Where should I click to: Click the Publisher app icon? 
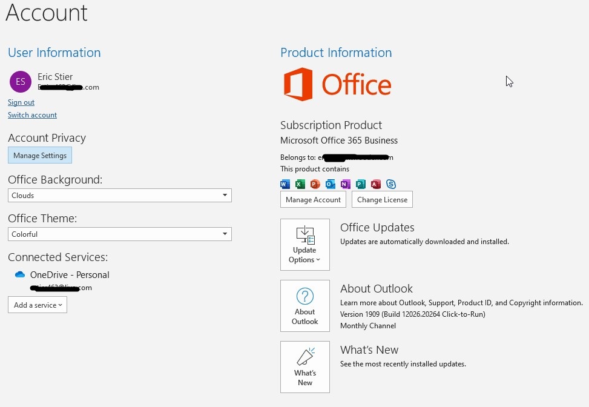tap(361, 184)
